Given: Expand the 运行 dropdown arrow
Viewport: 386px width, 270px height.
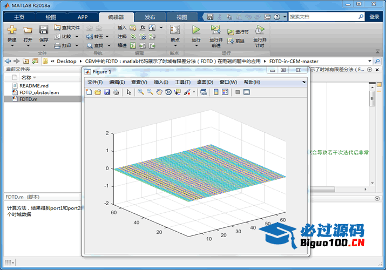Looking at the screenshot, I should coord(196,46).
